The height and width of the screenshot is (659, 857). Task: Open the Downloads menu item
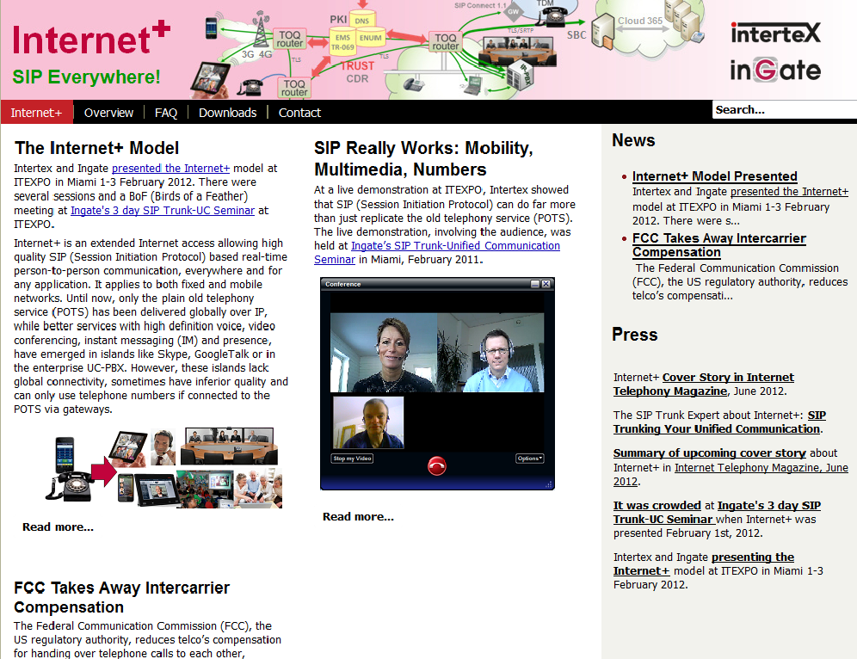227,113
